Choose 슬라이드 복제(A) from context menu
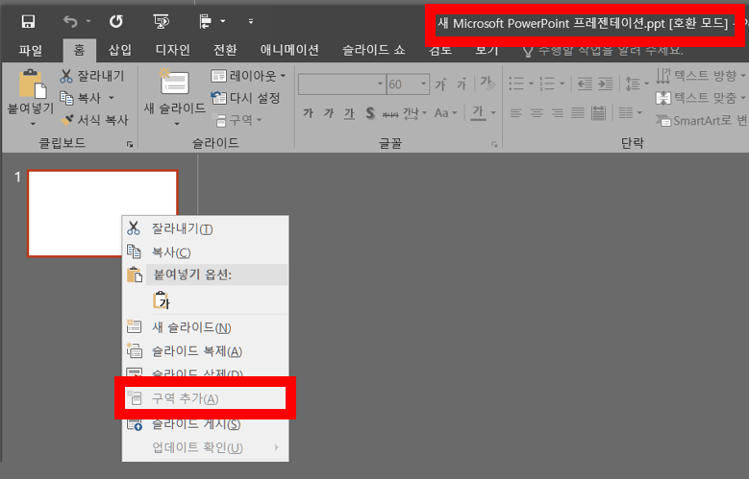 (206, 351)
